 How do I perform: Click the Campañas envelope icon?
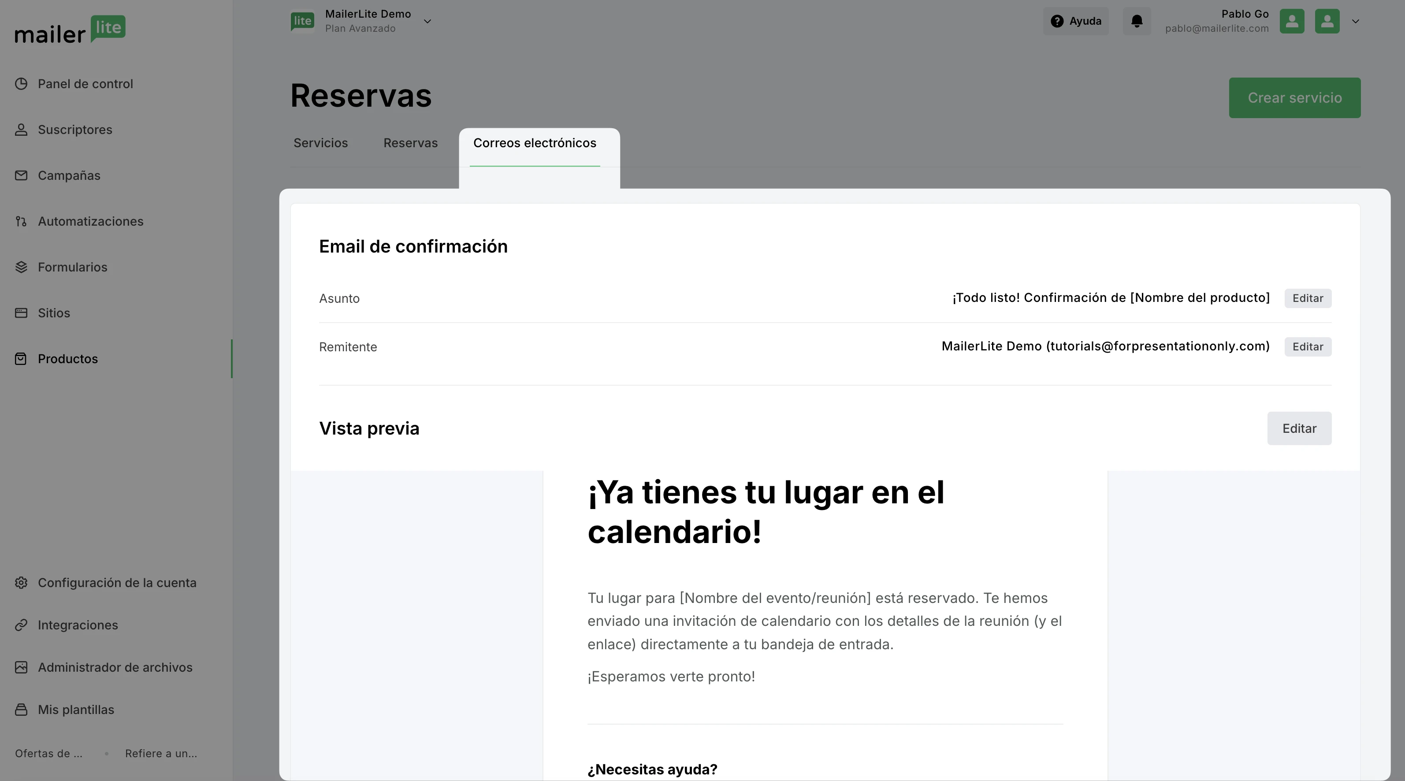point(21,175)
